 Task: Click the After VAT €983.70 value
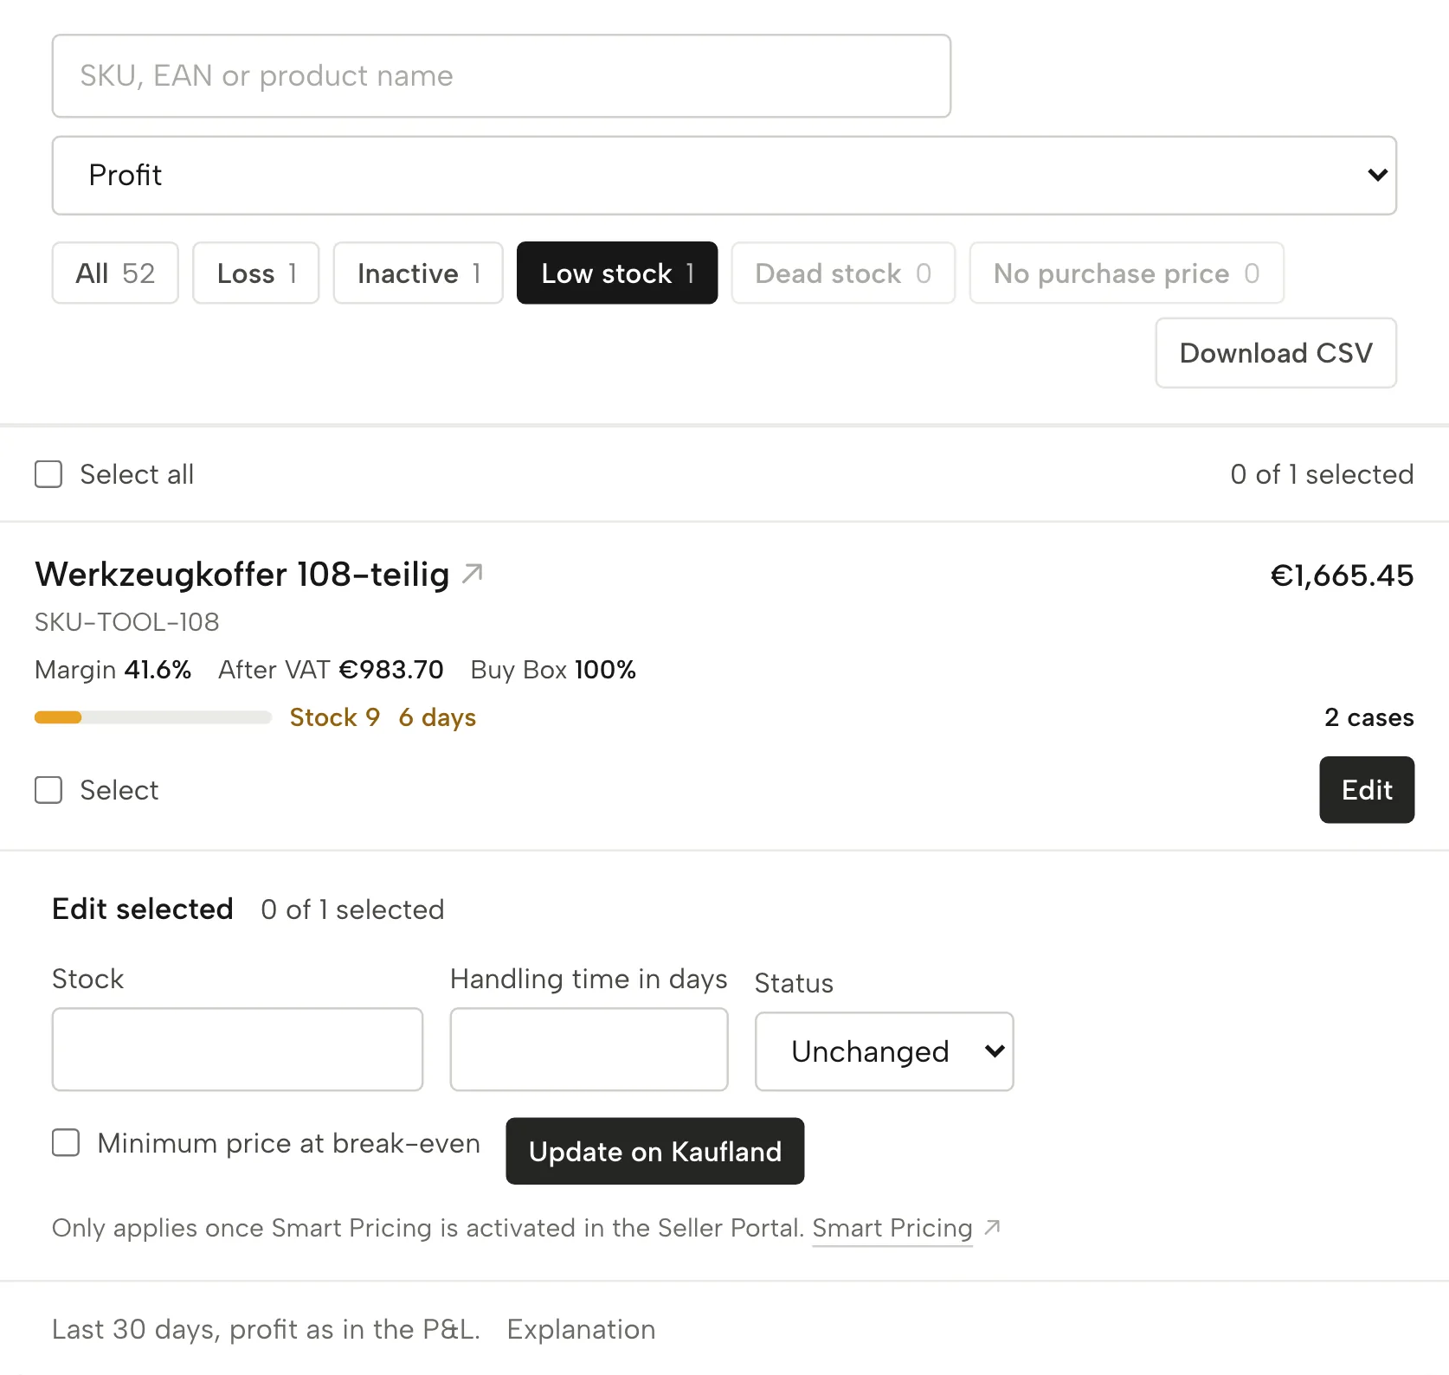pos(331,670)
